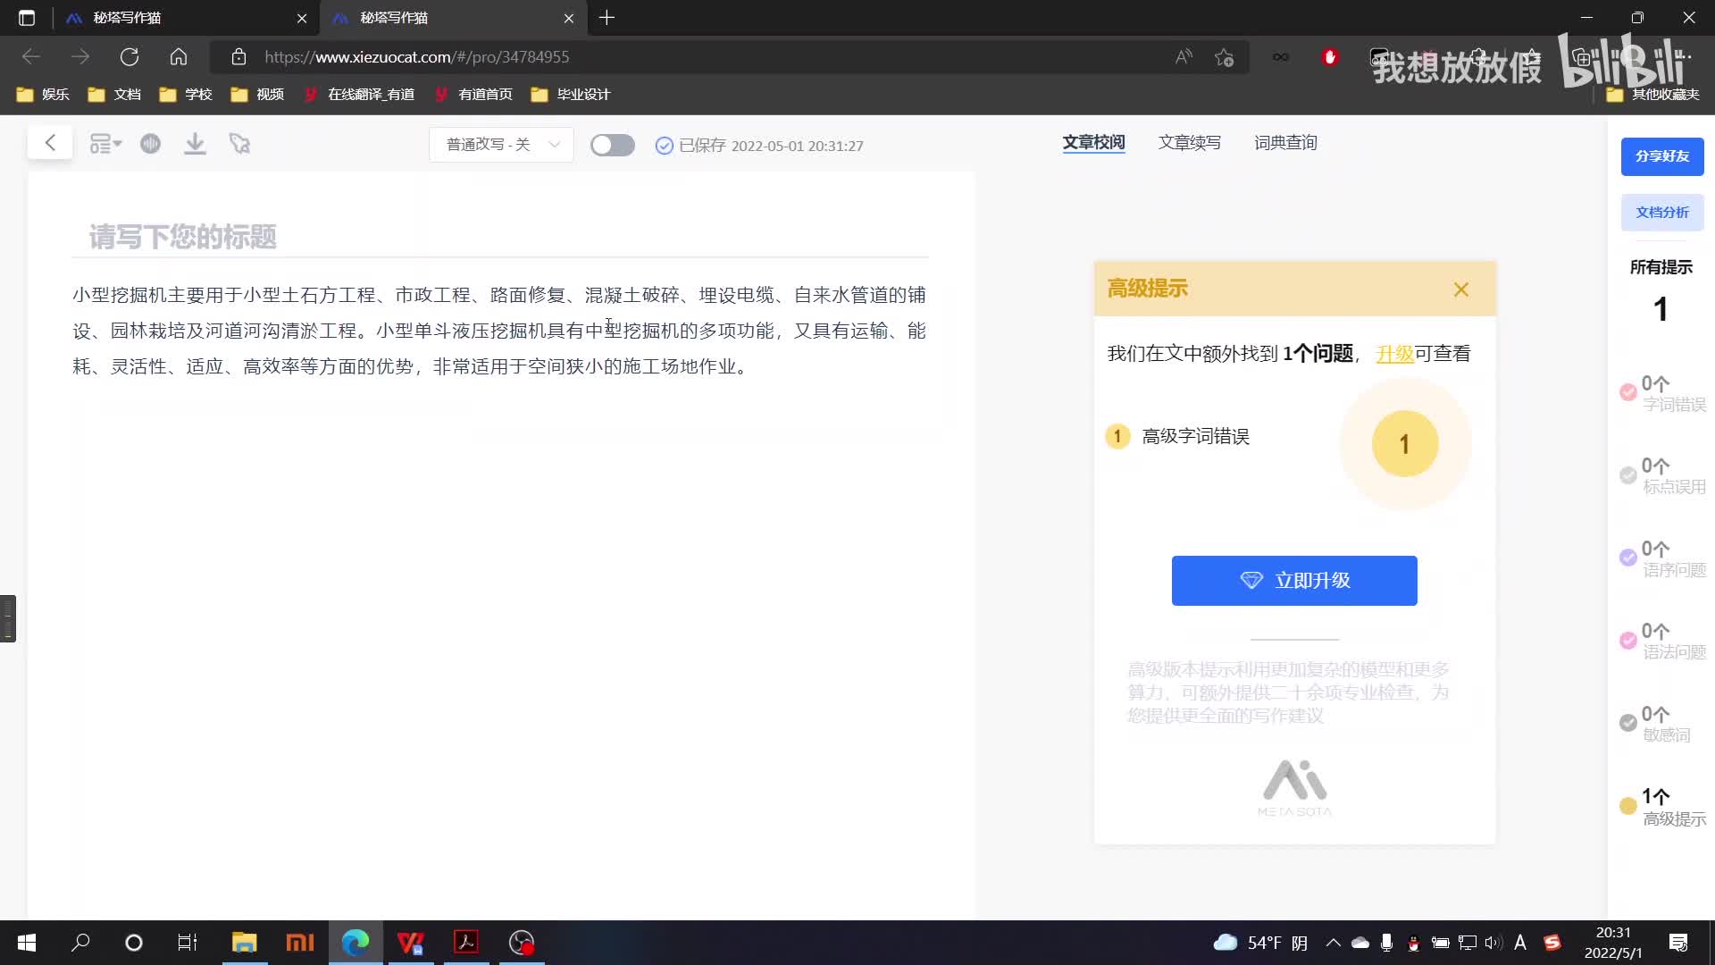This screenshot has height=965, width=1715.
Task: Open File Explorer from the taskbar
Action: pos(244,943)
